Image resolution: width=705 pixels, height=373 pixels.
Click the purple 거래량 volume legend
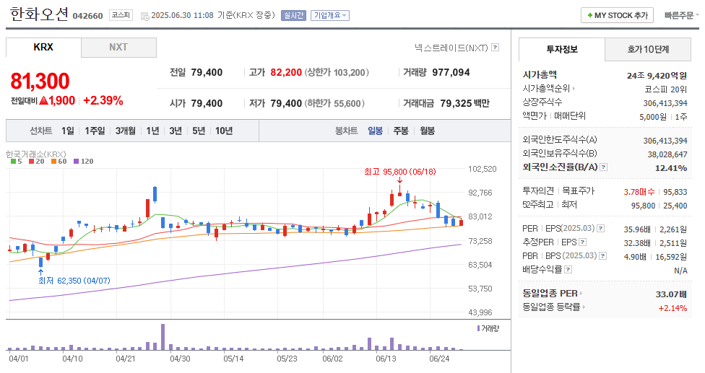[488, 328]
